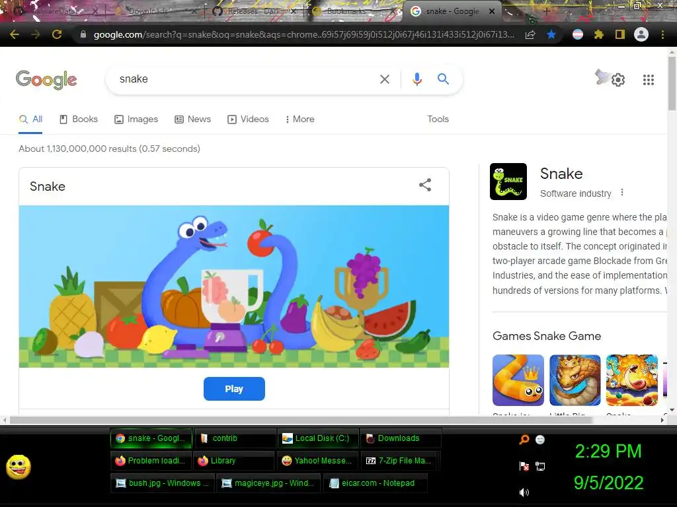Click the Snake knowledge panel logo

point(508,182)
